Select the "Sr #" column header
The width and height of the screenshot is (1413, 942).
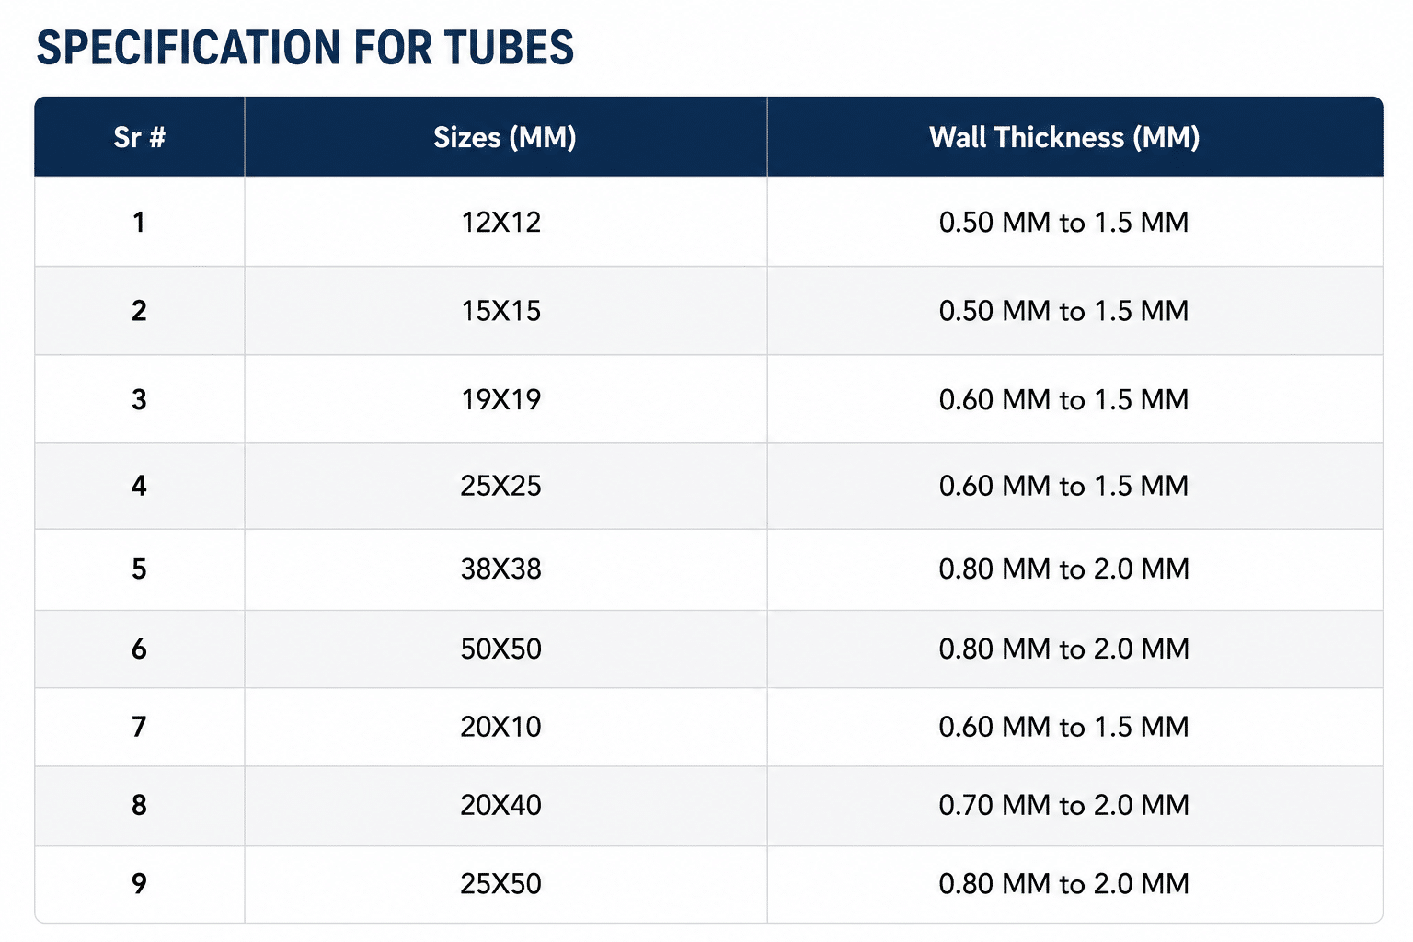click(x=140, y=137)
